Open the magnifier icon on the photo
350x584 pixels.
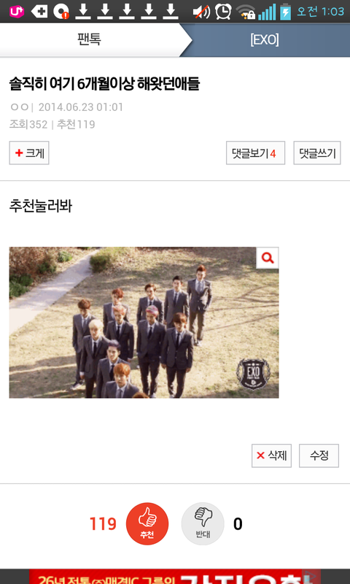[268, 258]
